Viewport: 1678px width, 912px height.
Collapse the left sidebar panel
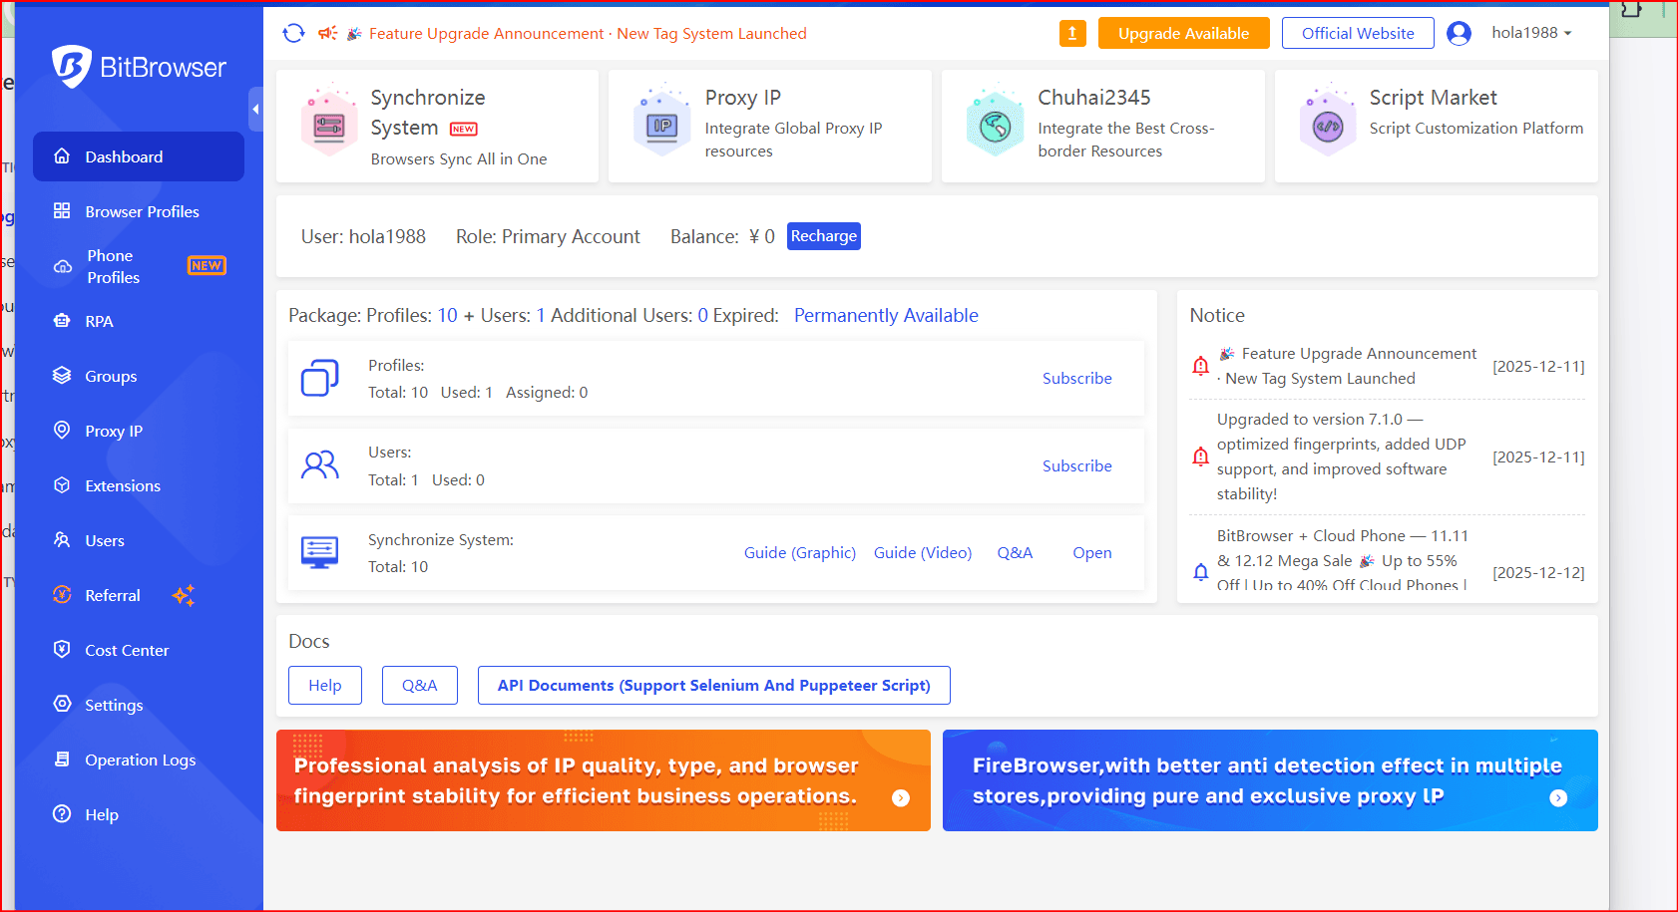[x=255, y=109]
